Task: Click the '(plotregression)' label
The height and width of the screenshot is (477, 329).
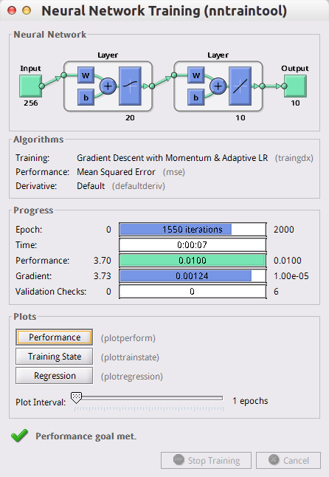Action: (x=132, y=377)
